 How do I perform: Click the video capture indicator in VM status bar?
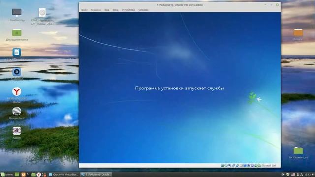pyautogui.click(x=249, y=165)
